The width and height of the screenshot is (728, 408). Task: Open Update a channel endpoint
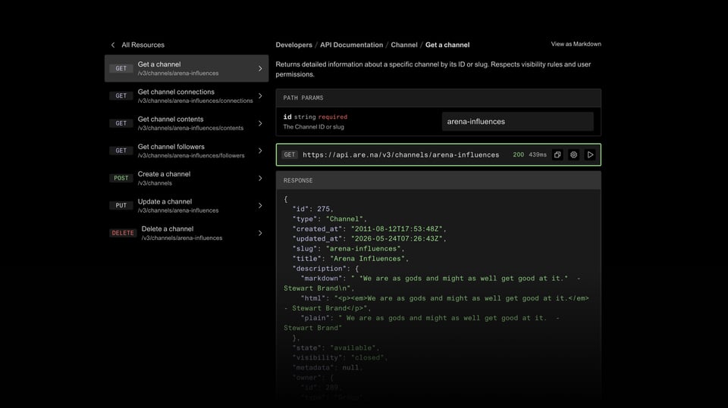[x=187, y=205]
